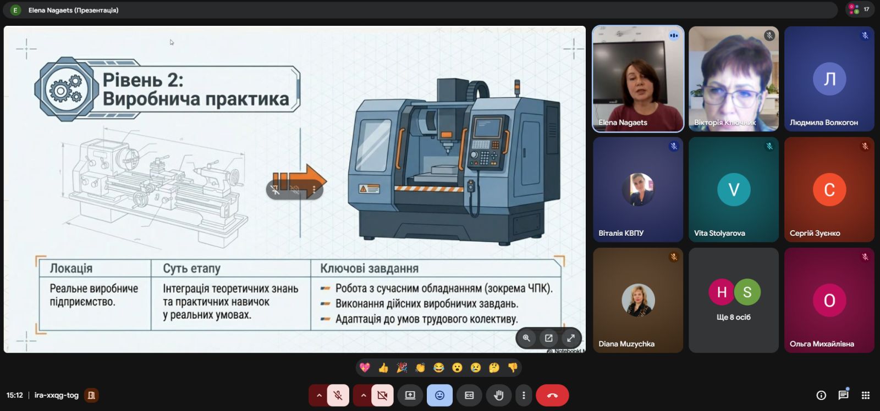
Task: Unmute your microphone
Action: (338, 395)
